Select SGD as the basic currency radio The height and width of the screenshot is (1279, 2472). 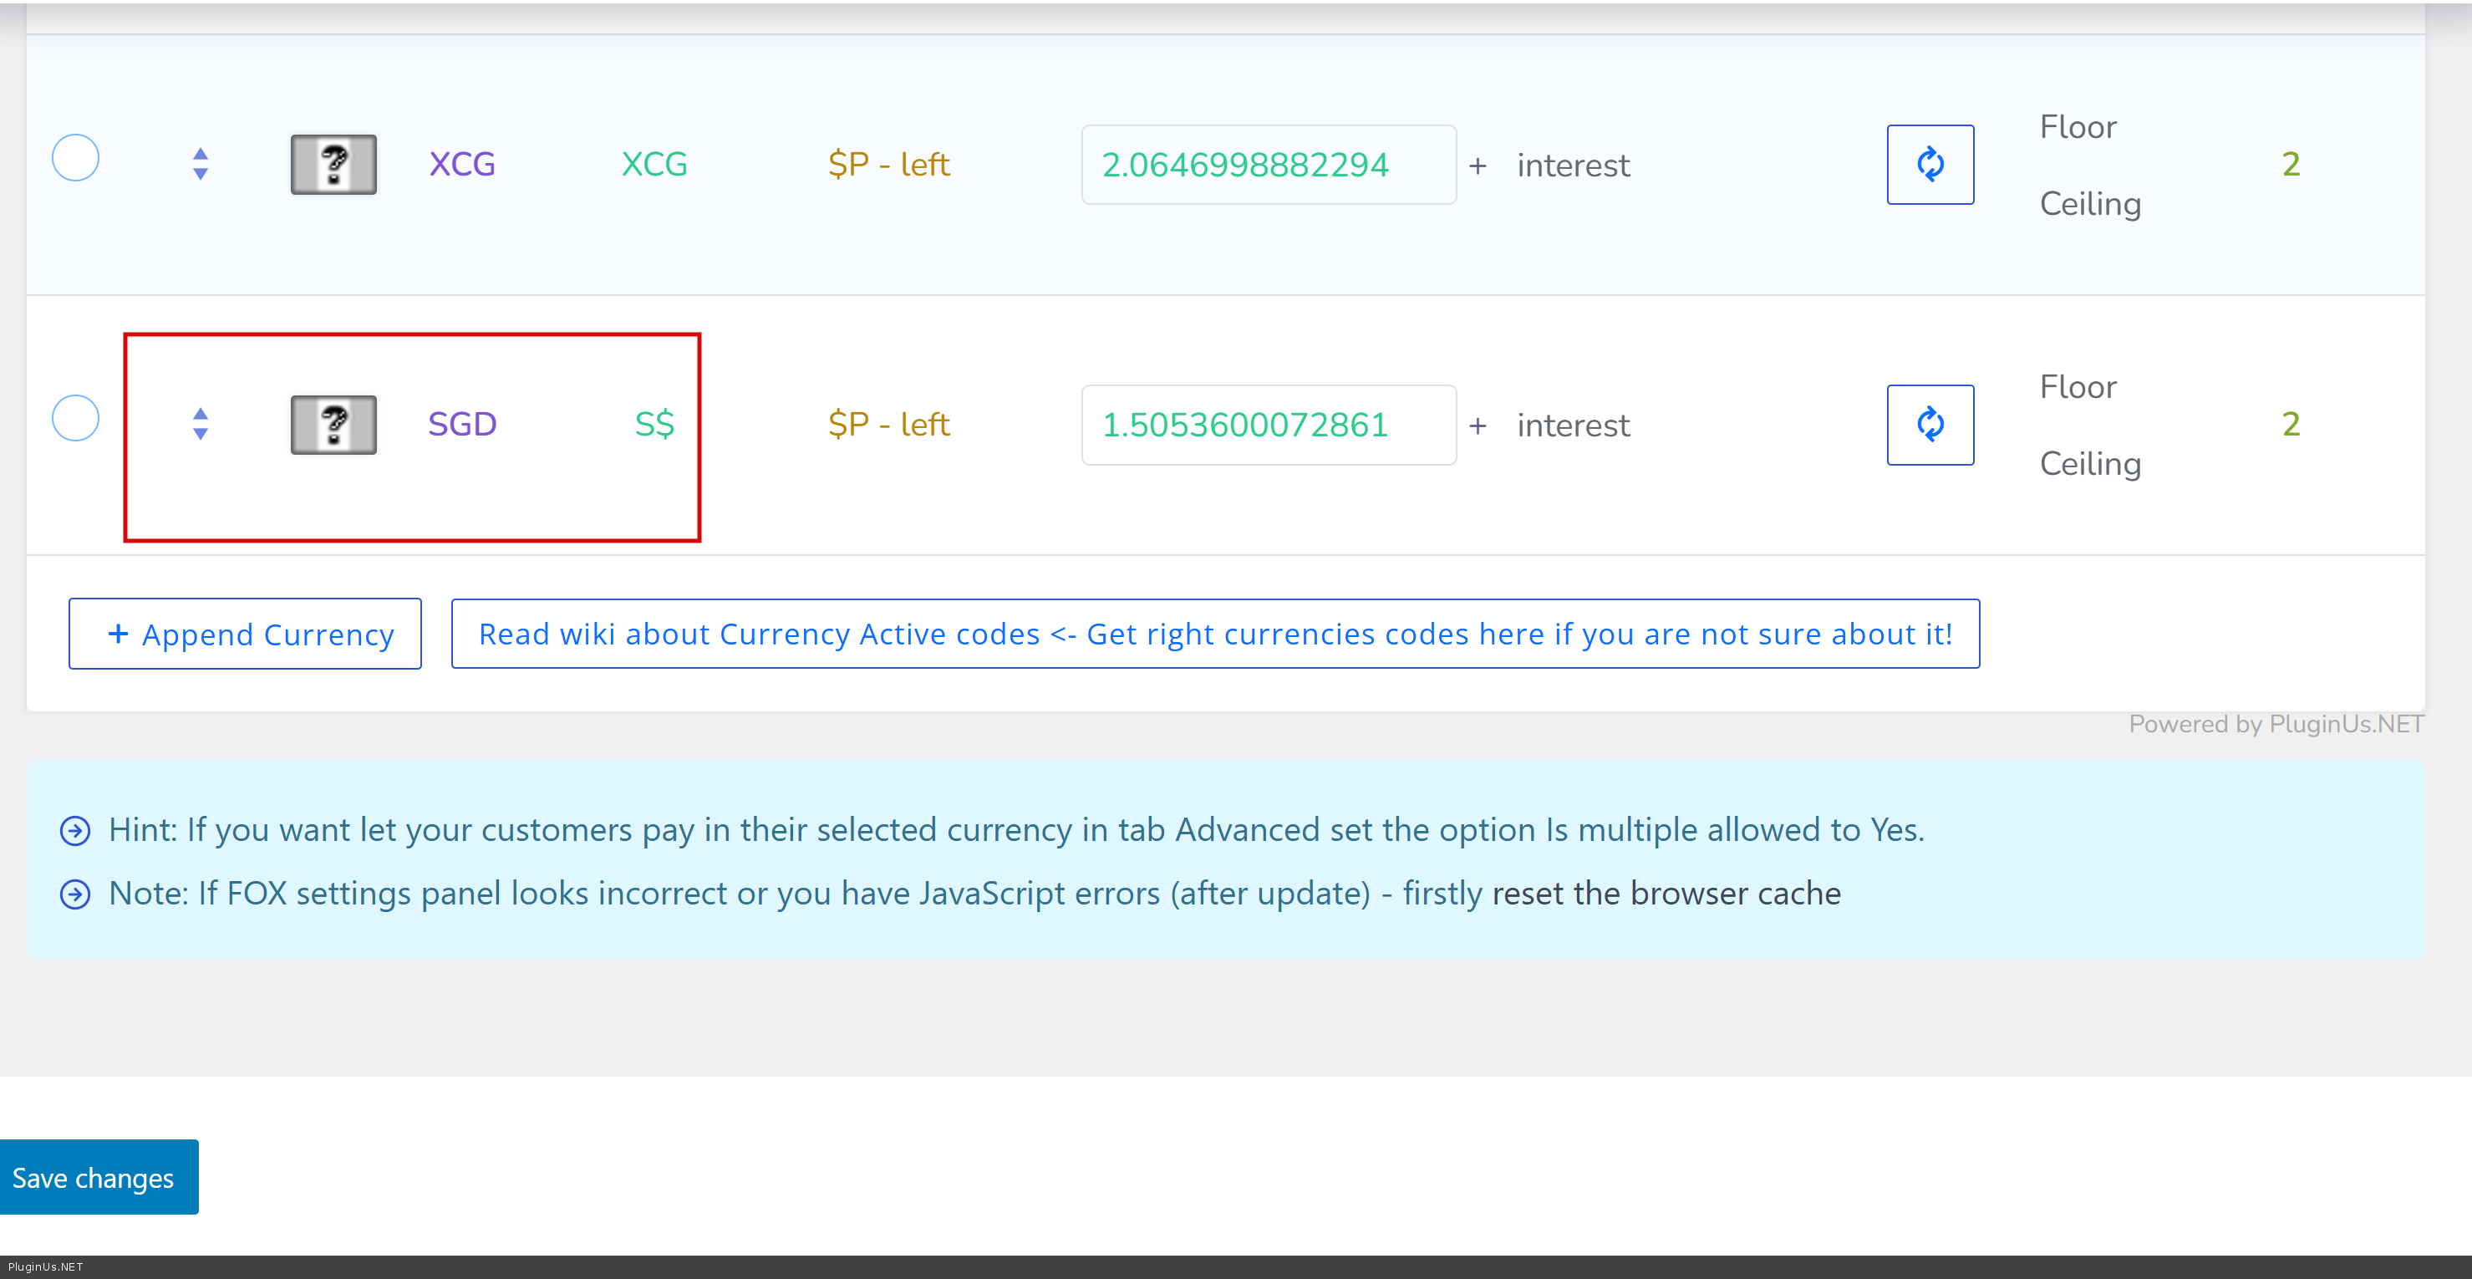[76, 419]
